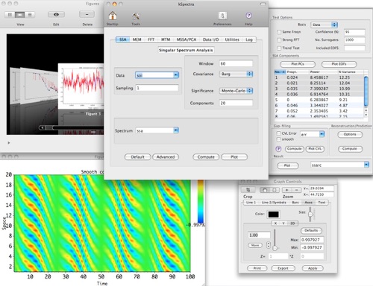
Task: Enable the Trend Test checkbox
Action: pyautogui.click(x=279, y=48)
